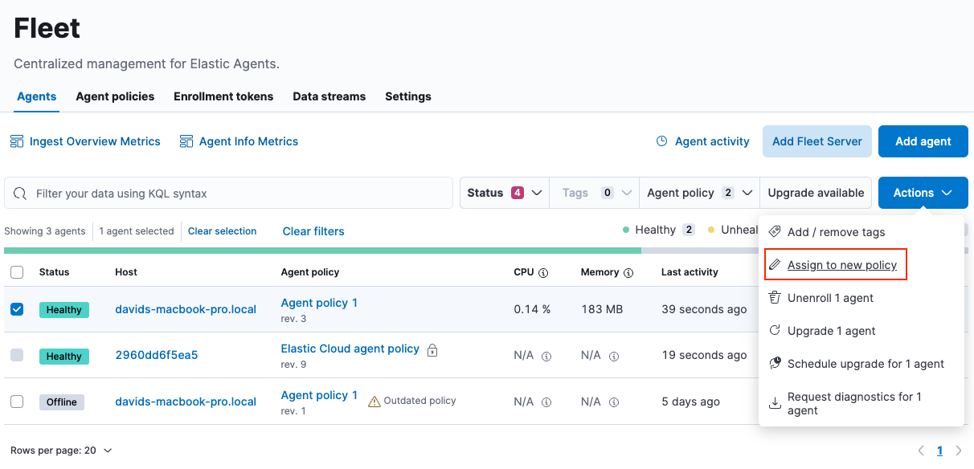
Task: Click the pencil icon for Assign to new policy
Action: (774, 263)
